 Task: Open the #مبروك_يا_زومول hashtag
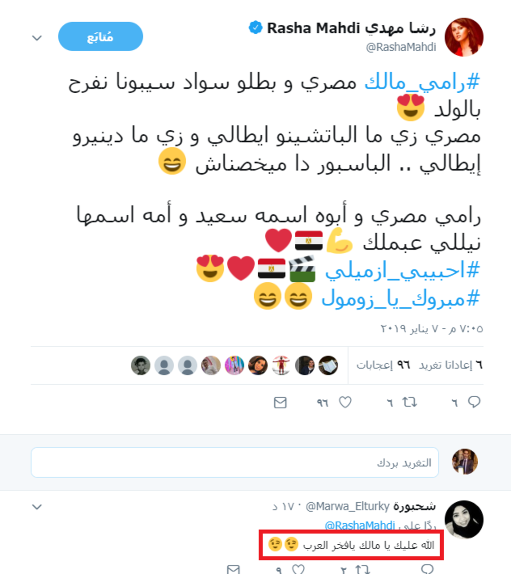(x=401, y=298)
